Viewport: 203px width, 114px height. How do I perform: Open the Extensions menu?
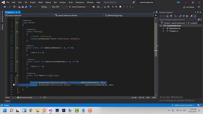coord(80,2)
